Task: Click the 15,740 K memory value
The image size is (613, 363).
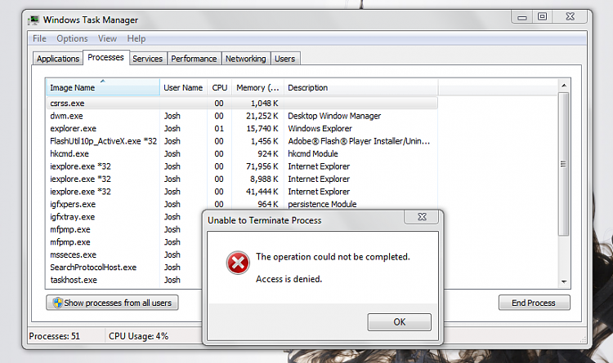Action: point(262,128)
